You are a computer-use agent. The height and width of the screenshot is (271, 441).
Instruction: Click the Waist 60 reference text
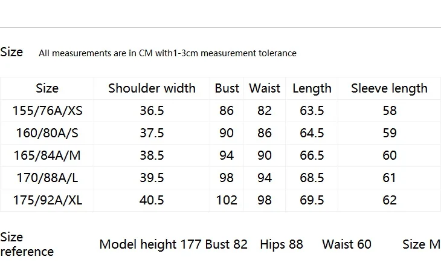pyautogui.click(x=347, y=244)
